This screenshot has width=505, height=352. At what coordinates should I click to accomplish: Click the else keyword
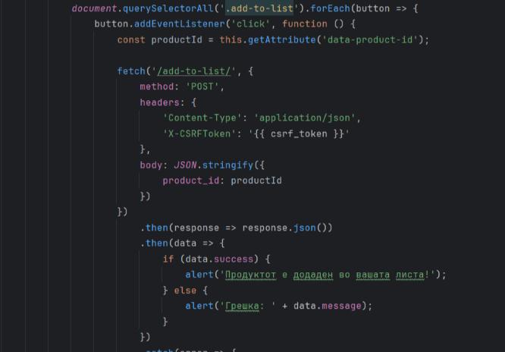(x=185, y=291)
